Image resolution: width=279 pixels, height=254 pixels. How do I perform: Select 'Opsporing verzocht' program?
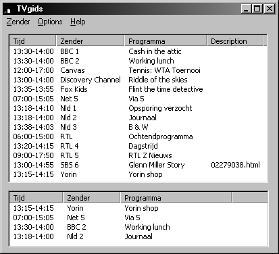pyautogui.click(x=160, y=108)
